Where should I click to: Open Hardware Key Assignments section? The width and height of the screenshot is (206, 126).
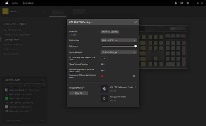coord(18,35)
